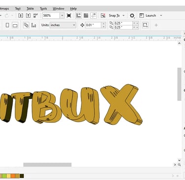
Task: Click the All pages layout icon
Action: tap(26, 25)
